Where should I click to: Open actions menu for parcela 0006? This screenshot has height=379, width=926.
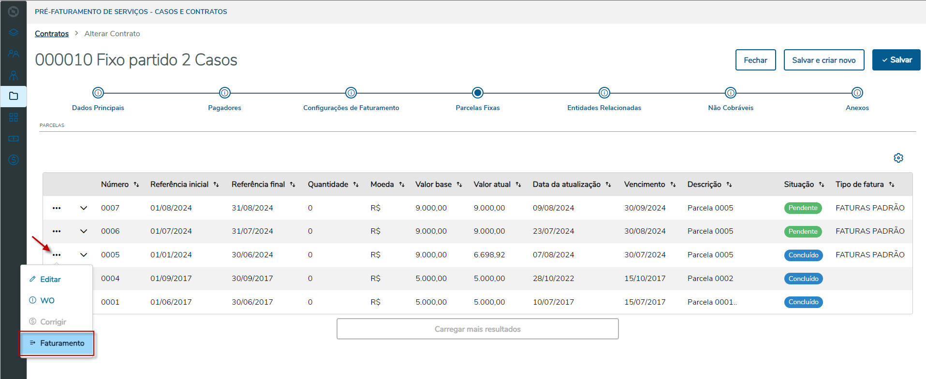(x=57, y=231)
